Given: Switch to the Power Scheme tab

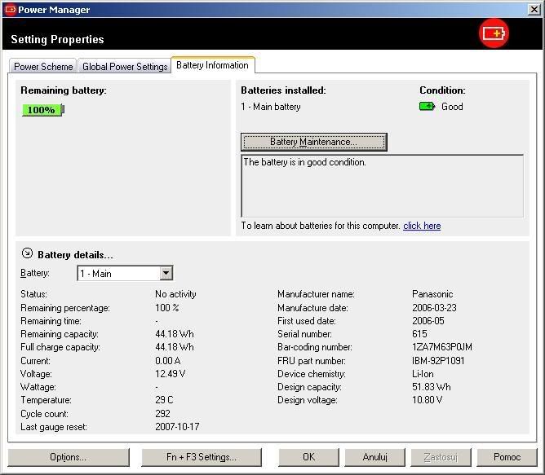Looking at the screenshot, I should (43, 67).
